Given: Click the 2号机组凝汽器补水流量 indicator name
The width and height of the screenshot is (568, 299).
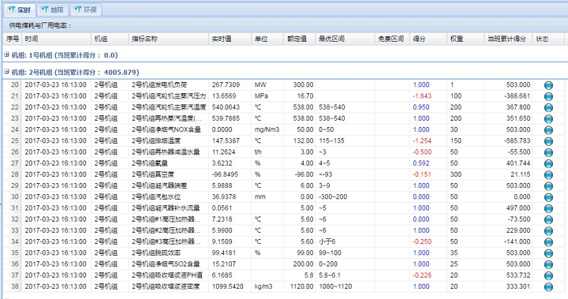Looking at the screenshot, I should pos(166,208).
